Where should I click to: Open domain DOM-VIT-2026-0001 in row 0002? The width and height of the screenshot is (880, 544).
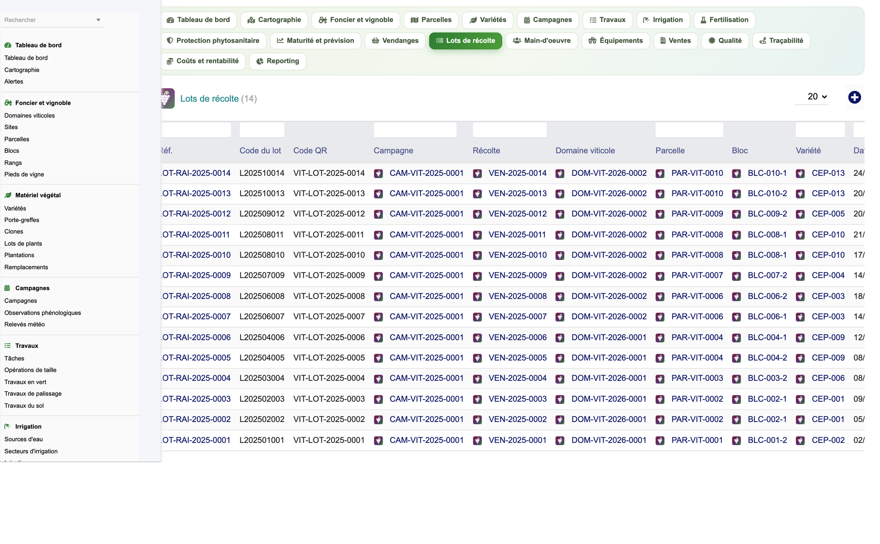click(609, 419)
